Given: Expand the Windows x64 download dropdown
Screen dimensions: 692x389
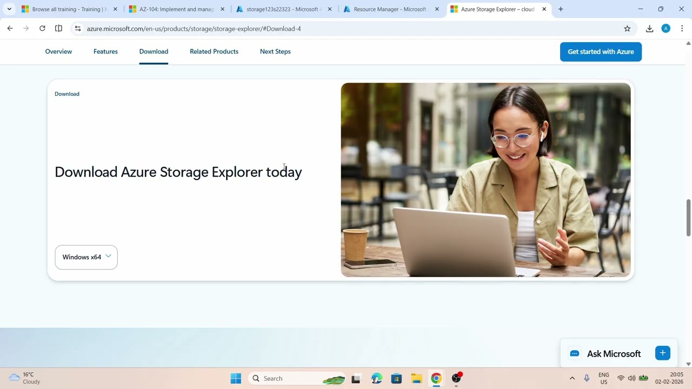Looking at the screenshot, I should coord(86,257).
